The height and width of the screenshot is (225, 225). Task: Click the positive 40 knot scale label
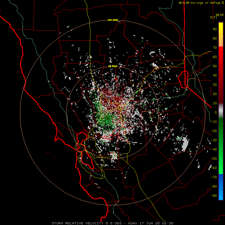click(x=215, y=75)
